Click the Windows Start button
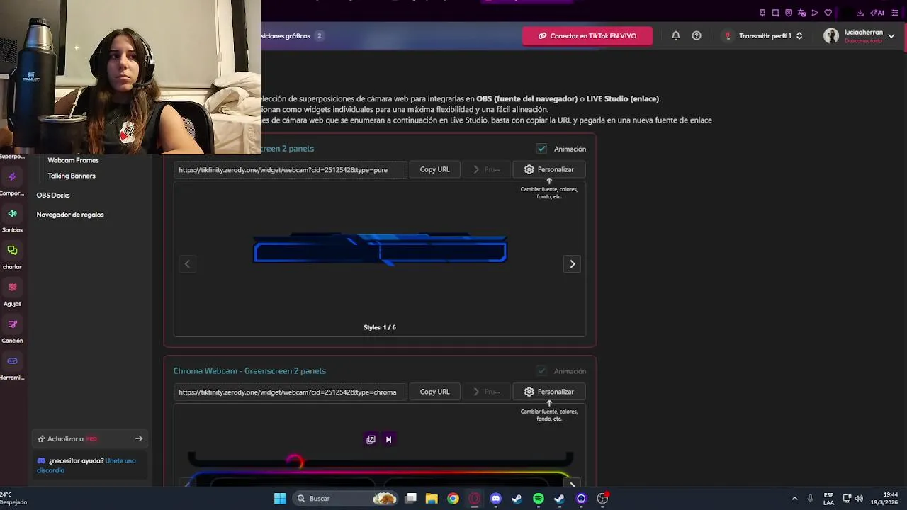Image resolution: width=907 pixels, height=510 pixels. (x=280, y=499)
